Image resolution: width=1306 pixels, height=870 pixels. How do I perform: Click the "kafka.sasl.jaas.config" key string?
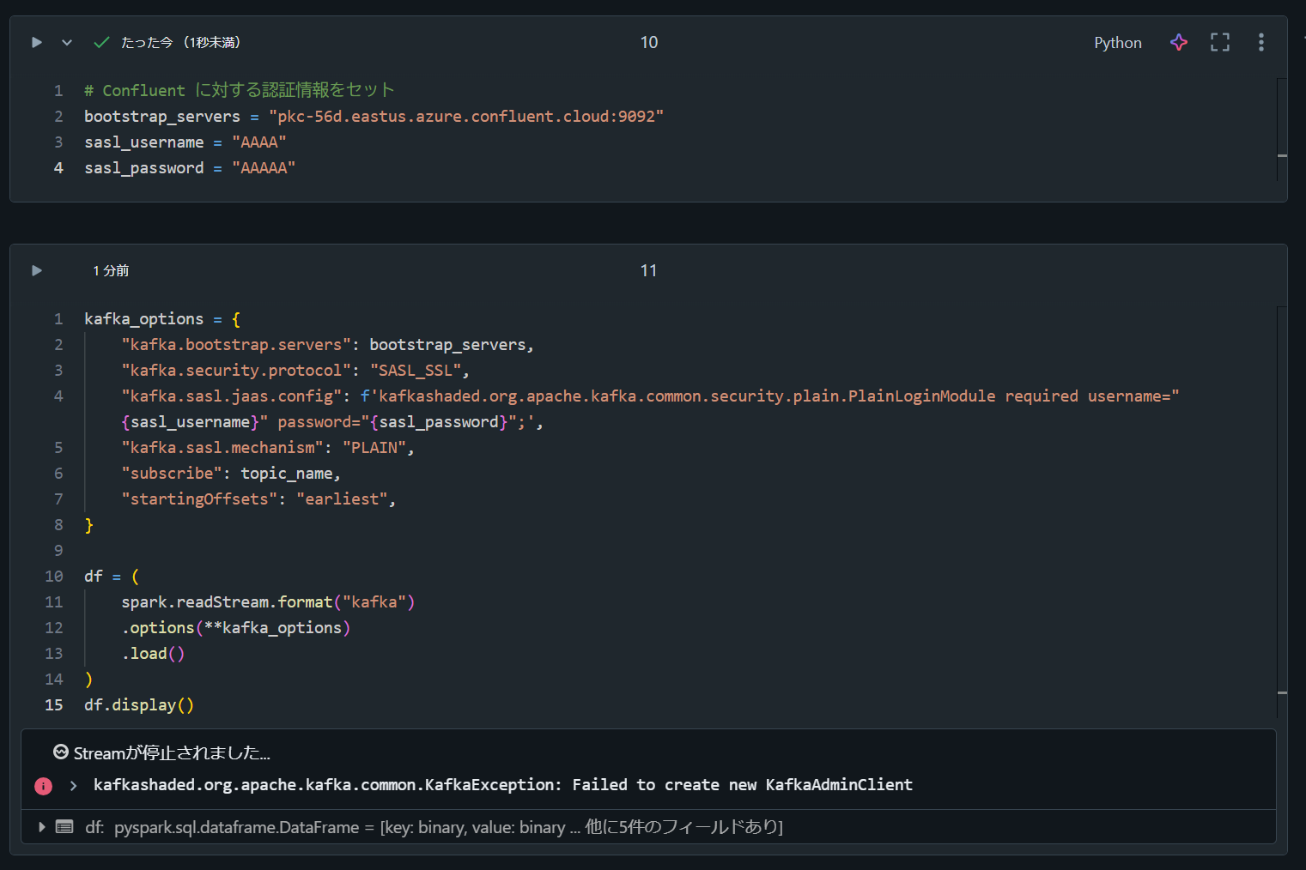[x=232, y=396]
